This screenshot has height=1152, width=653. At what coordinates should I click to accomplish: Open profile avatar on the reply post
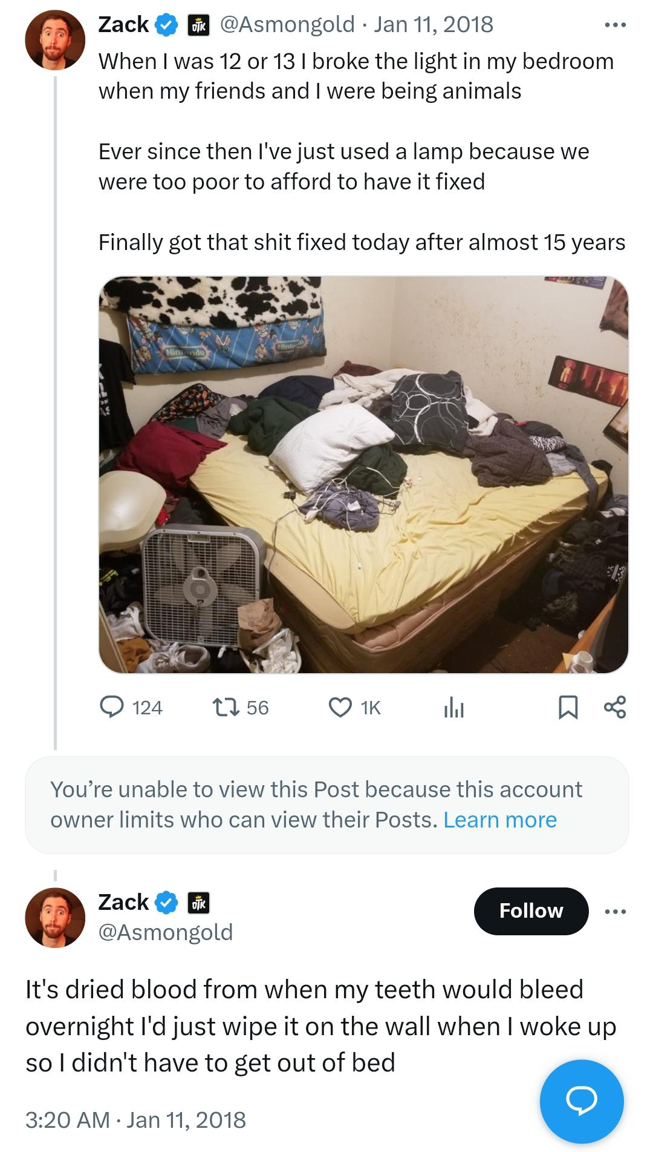tap(54, 917)
